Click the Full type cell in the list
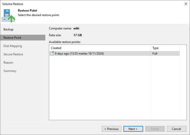 coord(155,54)
